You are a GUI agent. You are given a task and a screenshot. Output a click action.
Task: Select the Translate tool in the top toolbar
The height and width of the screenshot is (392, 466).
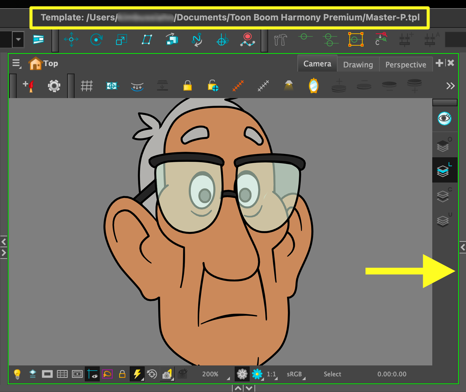(71, 40)
